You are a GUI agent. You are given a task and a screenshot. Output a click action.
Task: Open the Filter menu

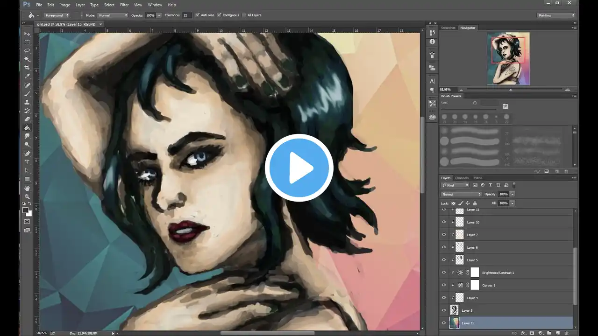[124, 5]
